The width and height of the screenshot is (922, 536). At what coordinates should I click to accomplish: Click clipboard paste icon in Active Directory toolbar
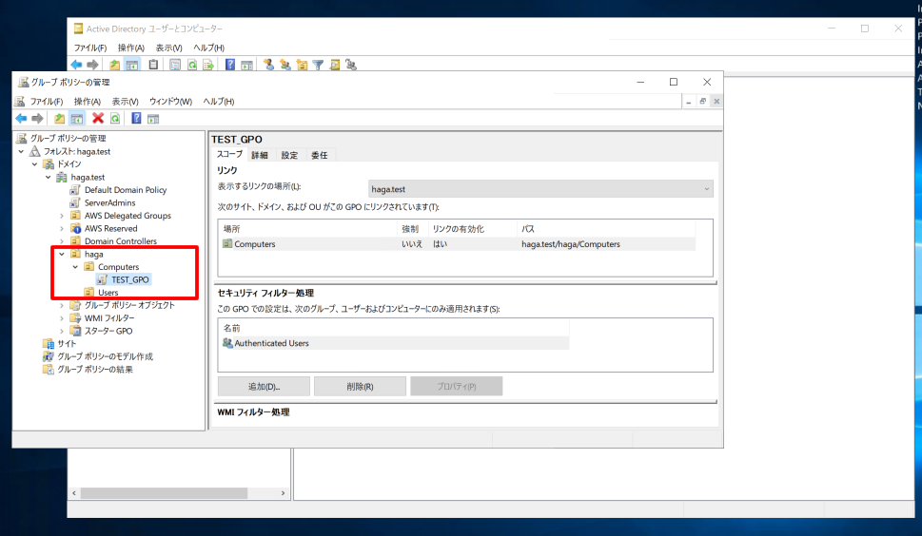click(x=153, y=65)
